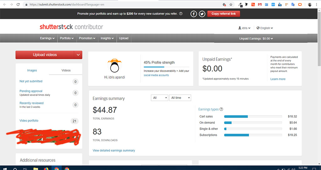
Task: Open the black running figure extension
Action: [246, 4]
